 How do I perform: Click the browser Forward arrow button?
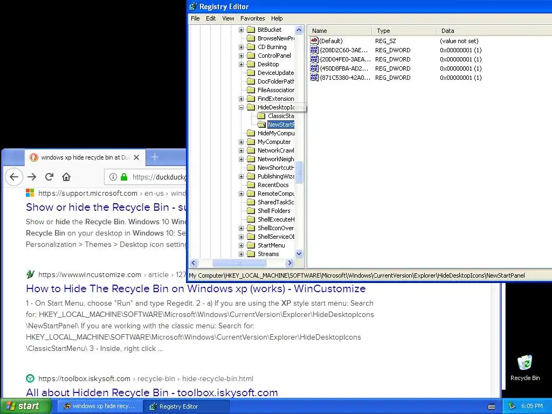tap(32, 177)
